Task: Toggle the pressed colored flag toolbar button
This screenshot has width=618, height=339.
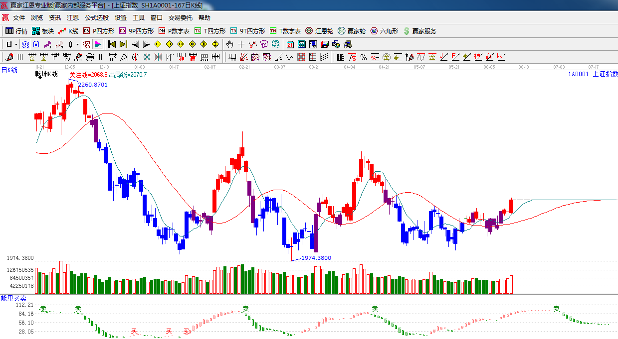Action: tap(98, 44)
